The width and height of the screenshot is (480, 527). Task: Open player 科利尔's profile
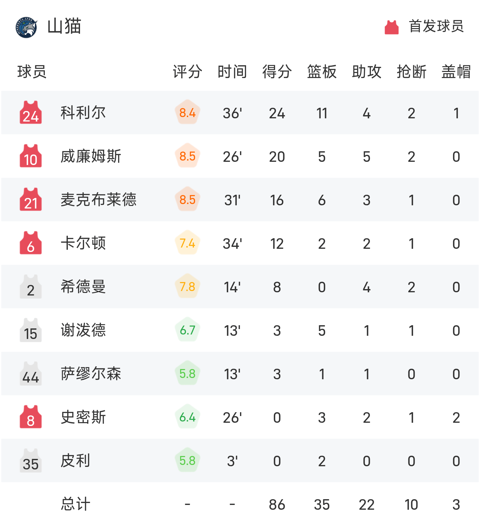(x=83, y=113)
